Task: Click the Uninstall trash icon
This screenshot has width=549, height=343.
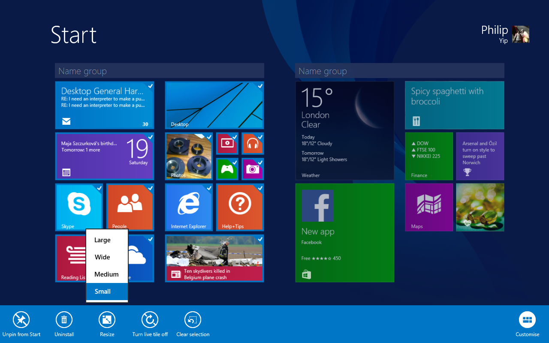Action: 64,319
